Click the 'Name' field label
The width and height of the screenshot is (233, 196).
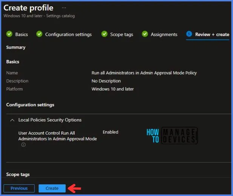(12, 73)
